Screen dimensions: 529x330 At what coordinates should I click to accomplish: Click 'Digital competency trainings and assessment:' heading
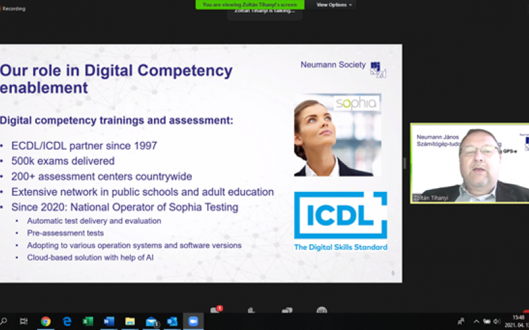116,121
